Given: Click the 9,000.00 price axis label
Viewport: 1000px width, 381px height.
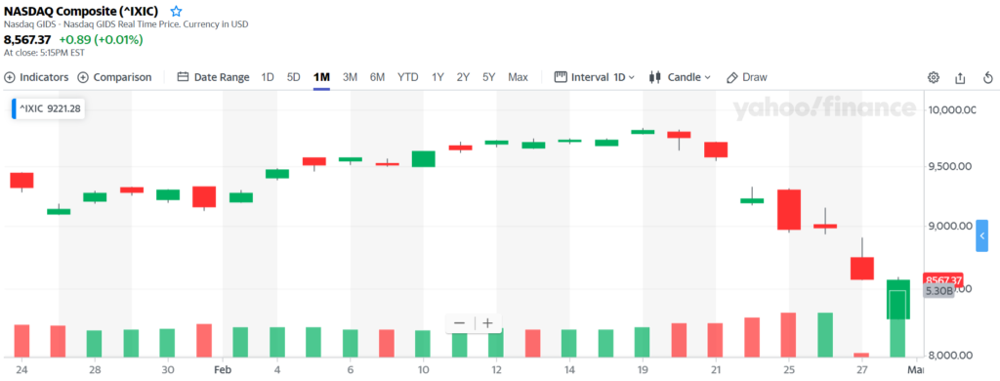Looking at the screenshot, I should point(949,226).
